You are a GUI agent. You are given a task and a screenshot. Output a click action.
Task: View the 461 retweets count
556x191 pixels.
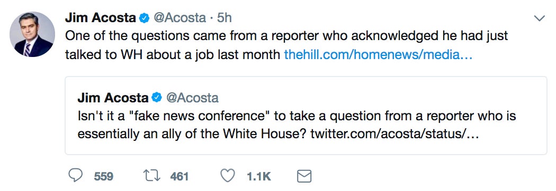(x=179, y=176)
